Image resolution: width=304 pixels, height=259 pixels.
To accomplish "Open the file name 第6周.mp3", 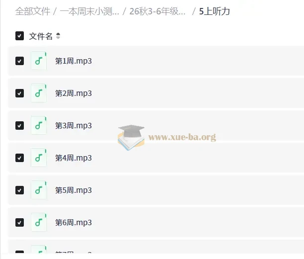I will (x=74, y=223).
